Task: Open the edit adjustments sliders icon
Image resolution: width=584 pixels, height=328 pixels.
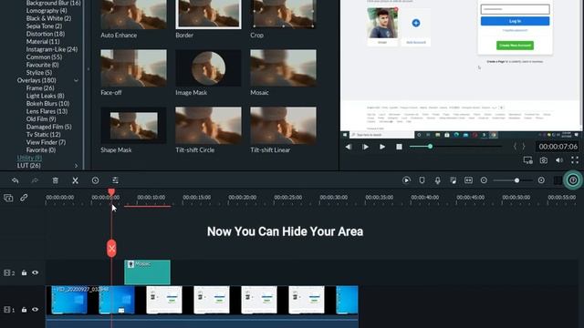Action: click(x=115, y=180)
